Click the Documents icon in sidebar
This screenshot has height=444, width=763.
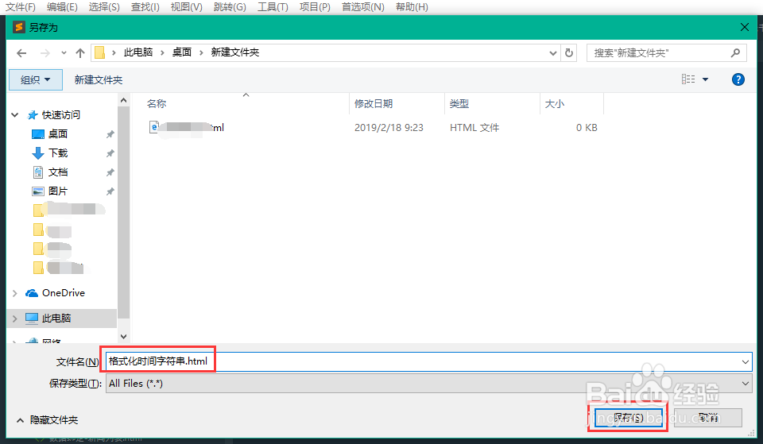(38, 172)
